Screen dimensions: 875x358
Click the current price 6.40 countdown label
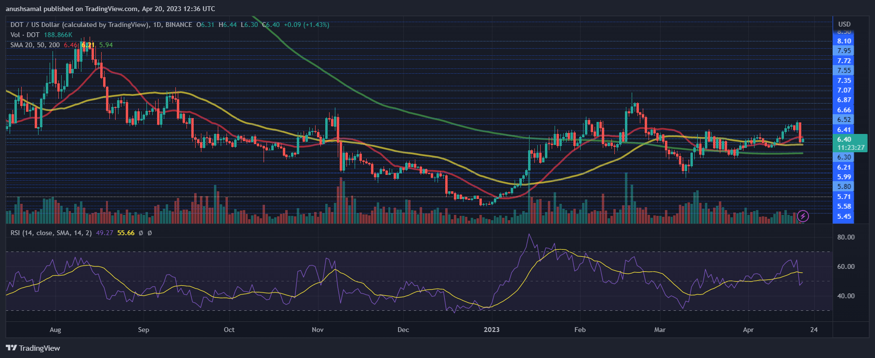(x=850, y=144)
